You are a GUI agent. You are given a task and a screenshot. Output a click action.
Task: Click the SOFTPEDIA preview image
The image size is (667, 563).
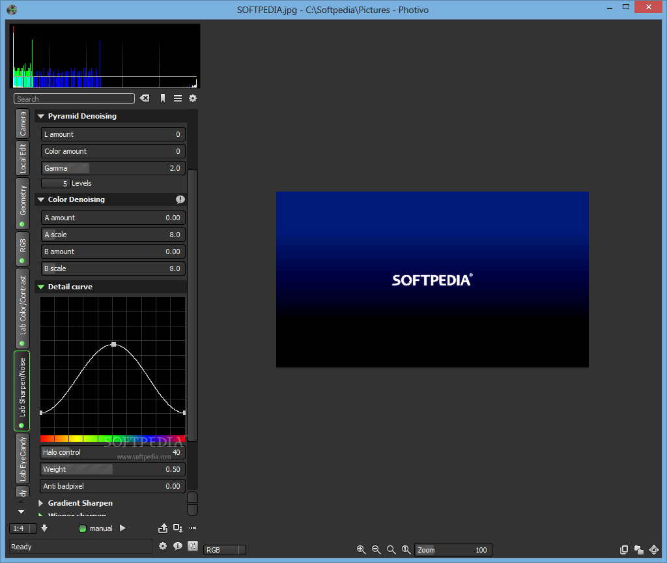tap(433, 280)
